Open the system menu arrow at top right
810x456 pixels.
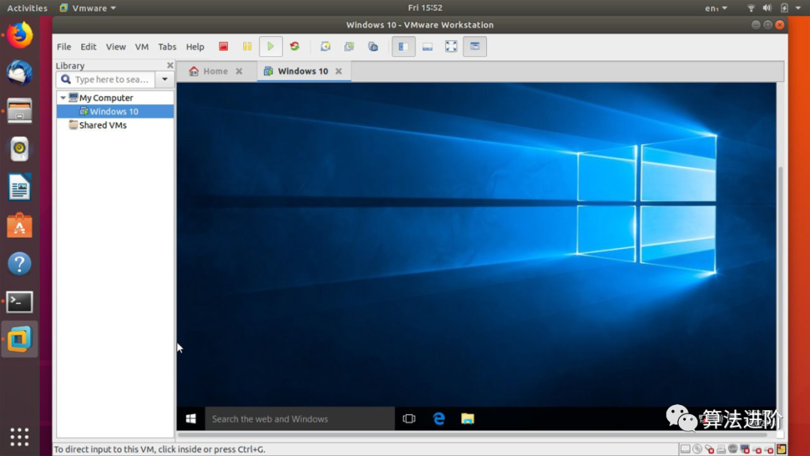[798, 7]
